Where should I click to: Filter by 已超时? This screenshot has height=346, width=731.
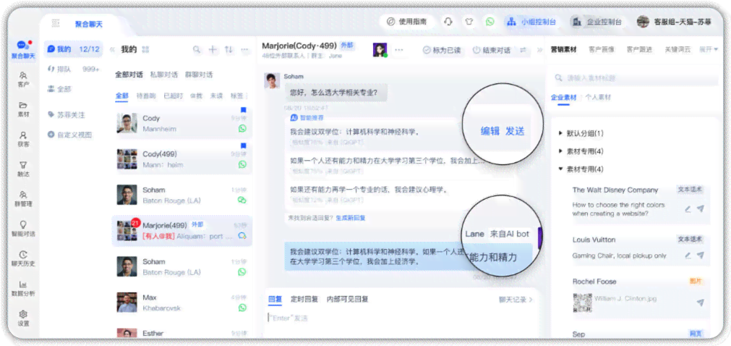pyautogui.click(x=173, y=96)
